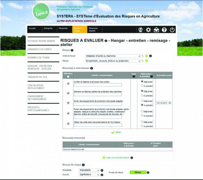
Task: Open the Gravité dropdown
Action: tap(89, 175)
